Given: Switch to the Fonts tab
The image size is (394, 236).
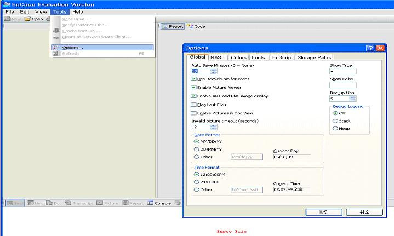Looking at the screenshot, I should click(x=259, y=57).
